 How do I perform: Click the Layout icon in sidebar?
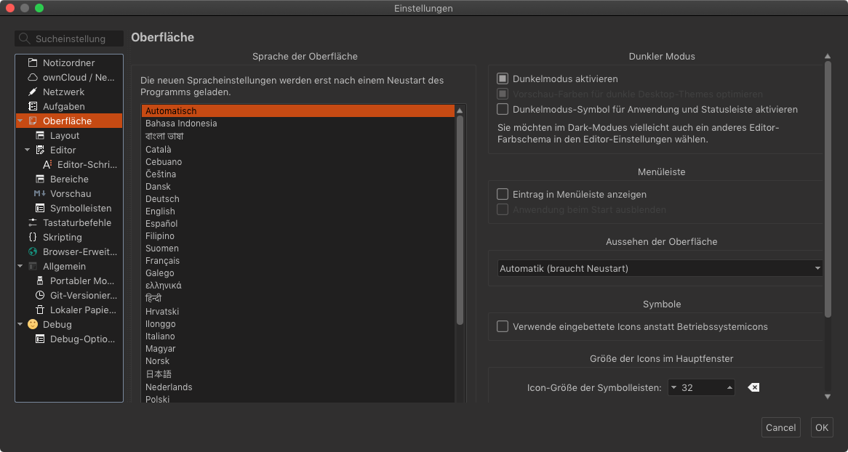pos(40,136)
